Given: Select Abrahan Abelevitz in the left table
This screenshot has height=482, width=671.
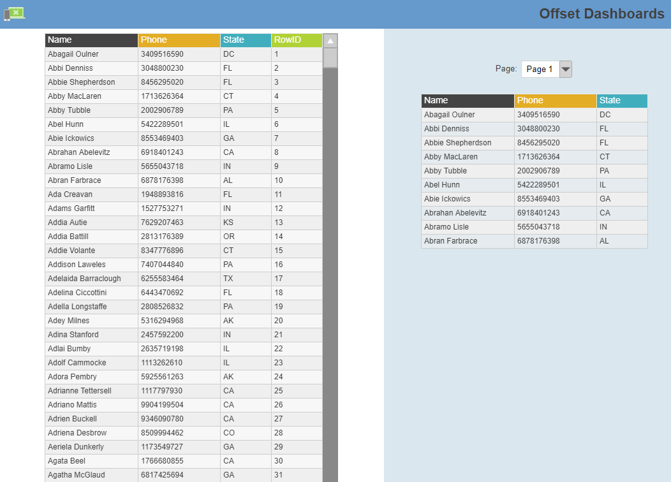Looking at the screenshot, I should pos(78,152).
